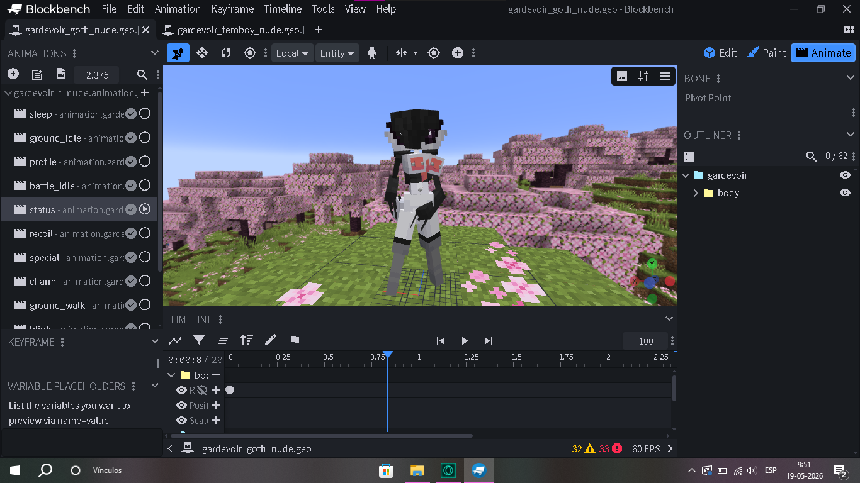Image resolution: width=860 pixels, height=483 pixels.
Task: Click the add locator plus-circle icon
Action: [458, 53]
